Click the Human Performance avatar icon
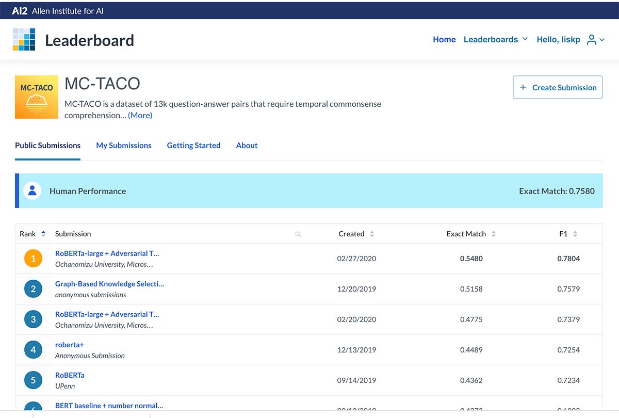The width and height of the screenshot is (619, 418). (x=32, y=191)
